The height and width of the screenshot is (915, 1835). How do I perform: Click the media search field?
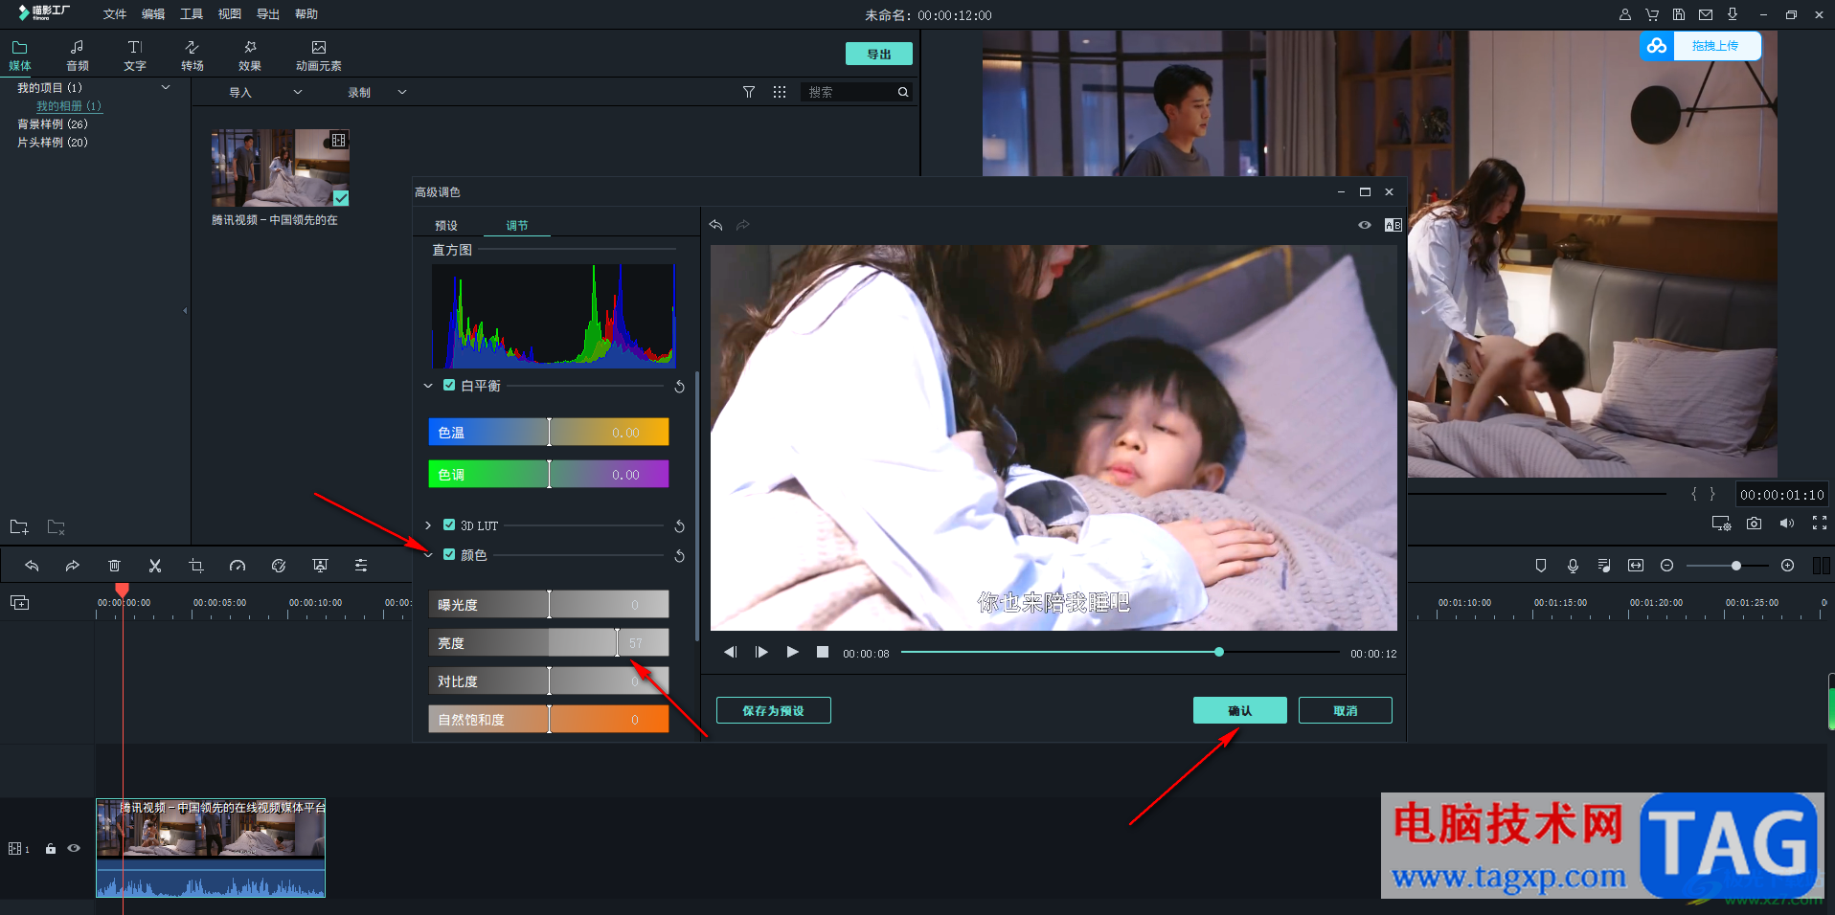(855, 92)
